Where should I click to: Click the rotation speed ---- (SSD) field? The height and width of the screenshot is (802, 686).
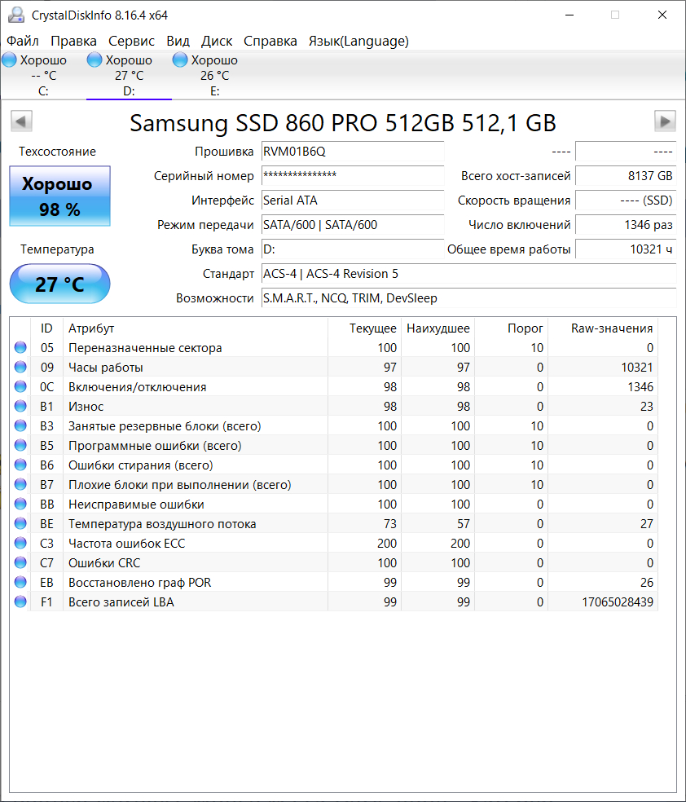pos(626,200)
